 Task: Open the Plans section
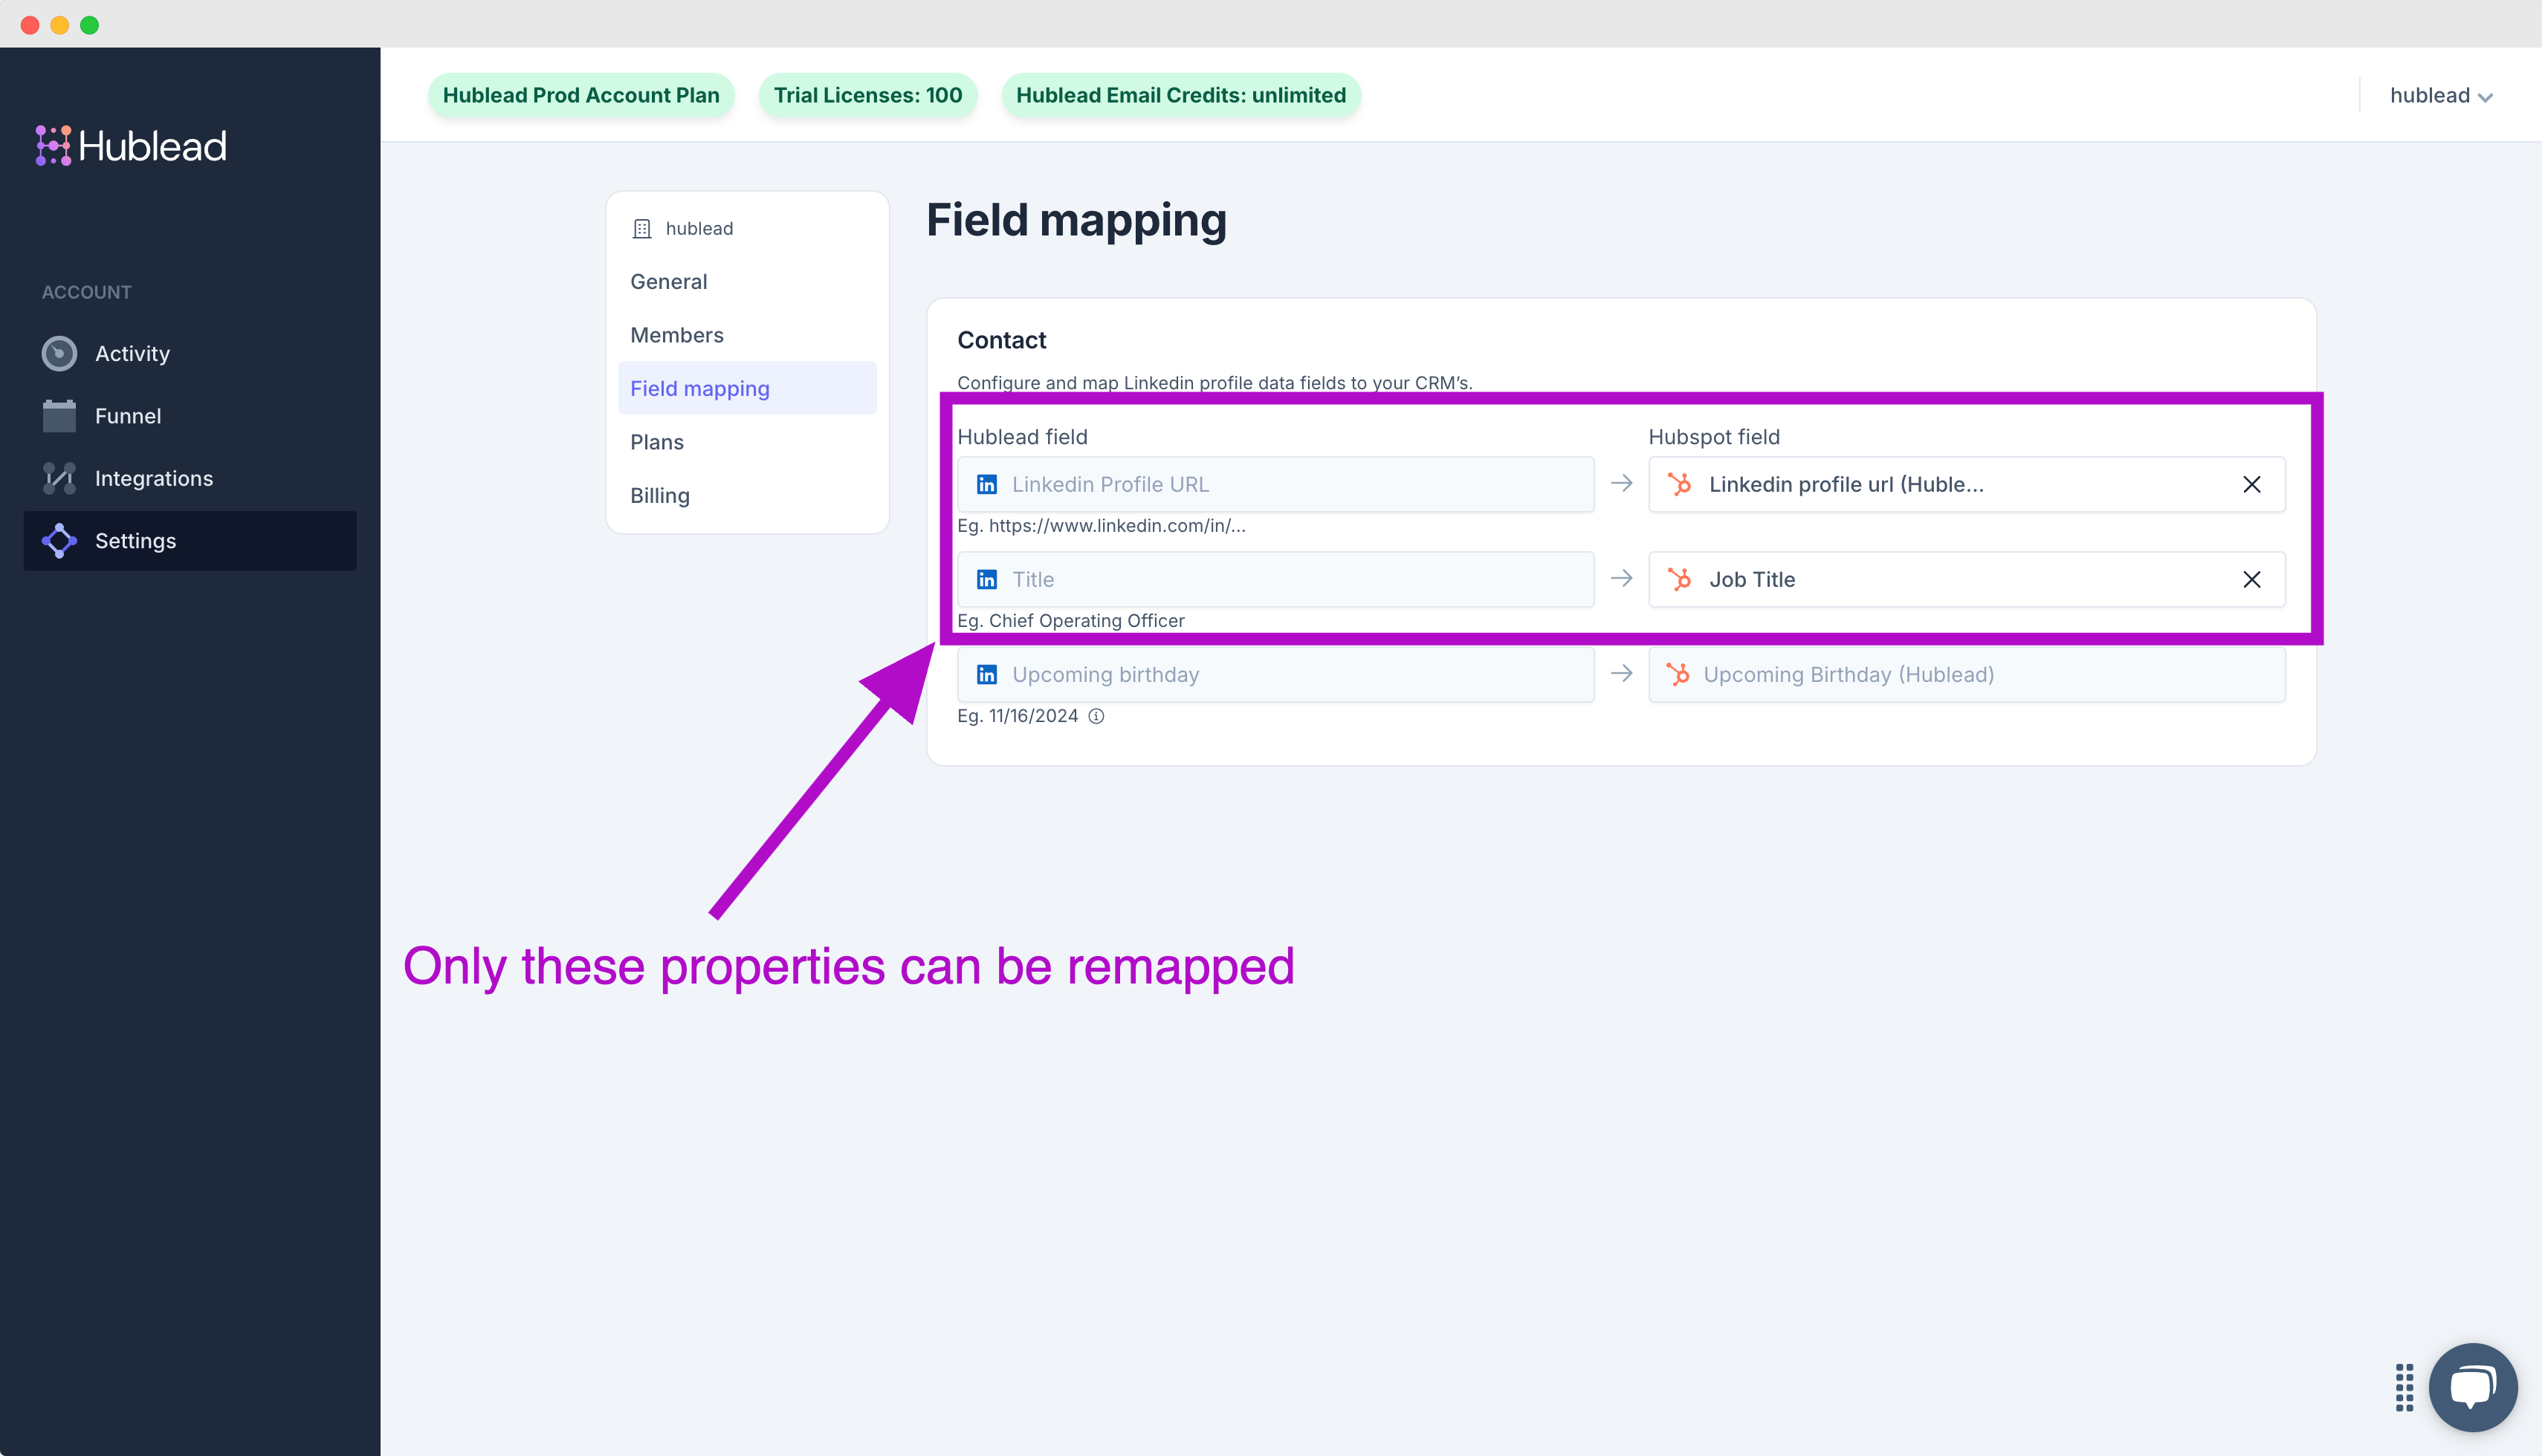coord(656,442)
